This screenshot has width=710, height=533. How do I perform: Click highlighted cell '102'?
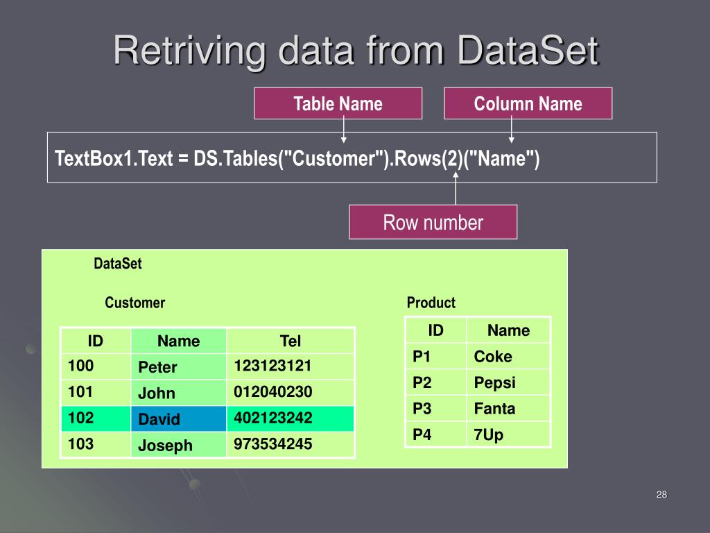(96, 418)
